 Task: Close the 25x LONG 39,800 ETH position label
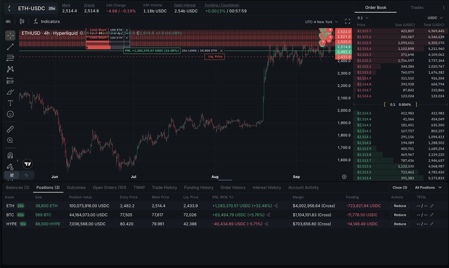222,51
